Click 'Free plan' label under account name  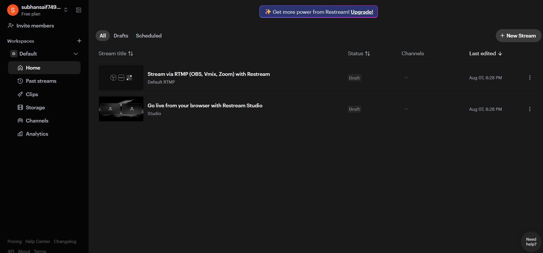[31, 14]
